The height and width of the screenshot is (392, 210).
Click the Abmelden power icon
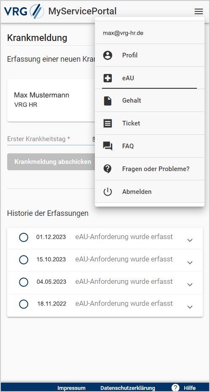tap(108, 192)
